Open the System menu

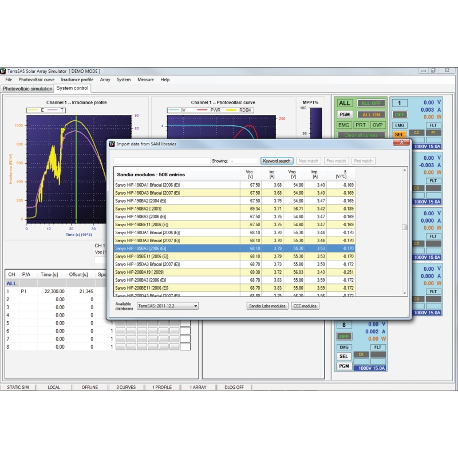coord(124,80)
